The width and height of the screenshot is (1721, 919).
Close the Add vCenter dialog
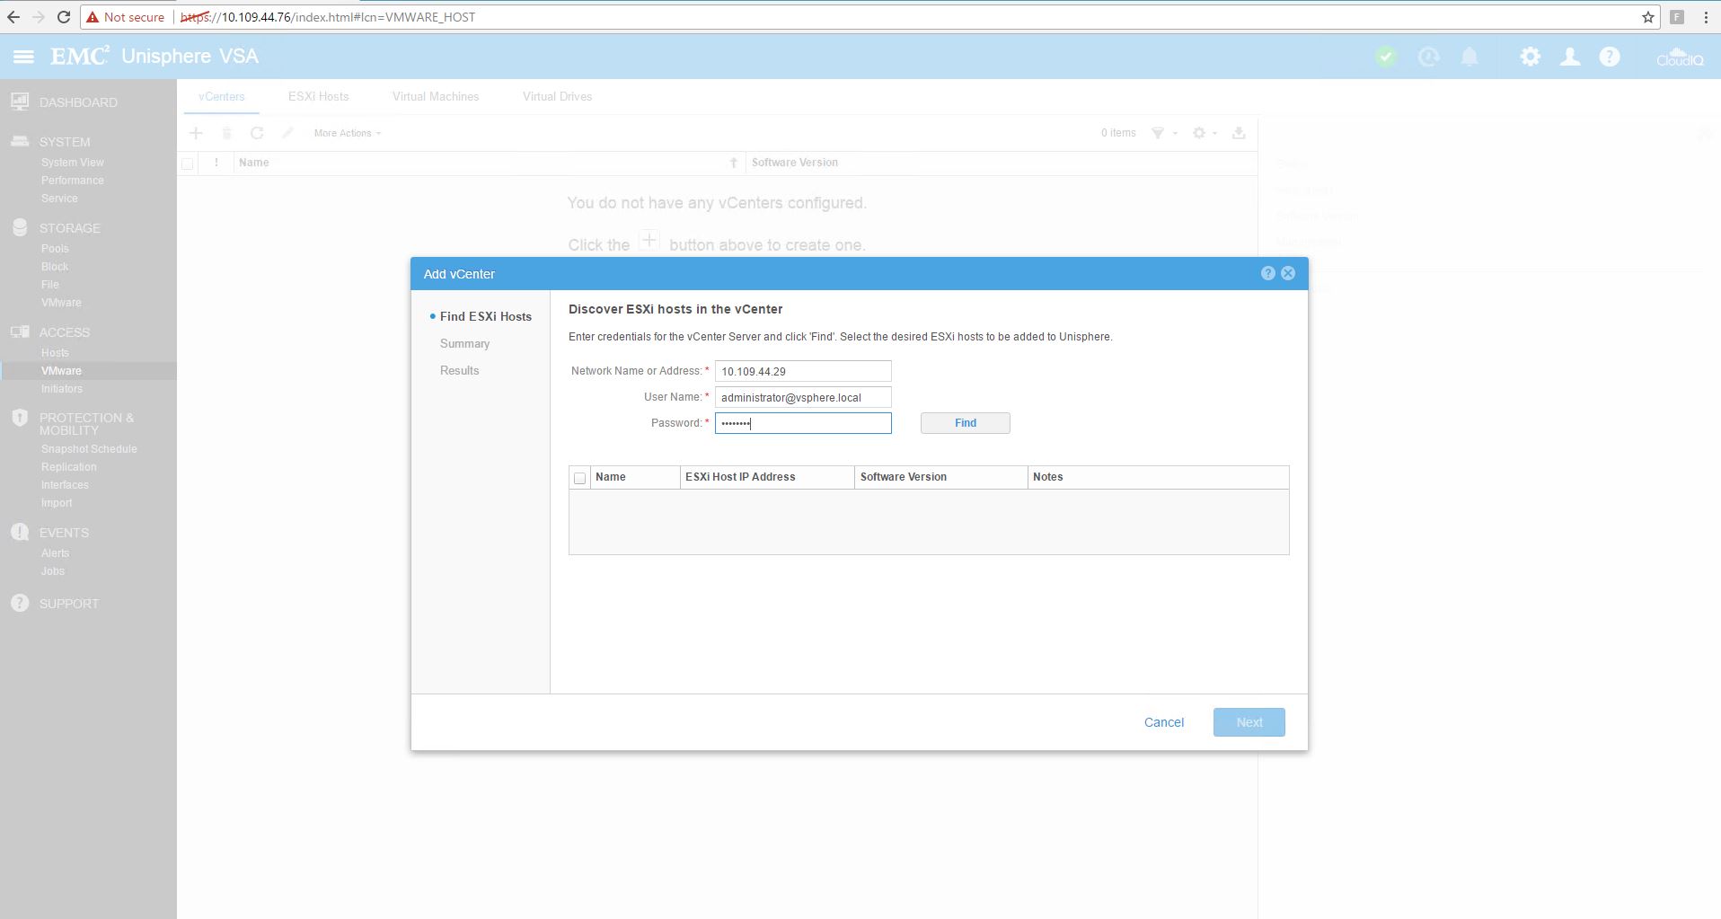1288,273
